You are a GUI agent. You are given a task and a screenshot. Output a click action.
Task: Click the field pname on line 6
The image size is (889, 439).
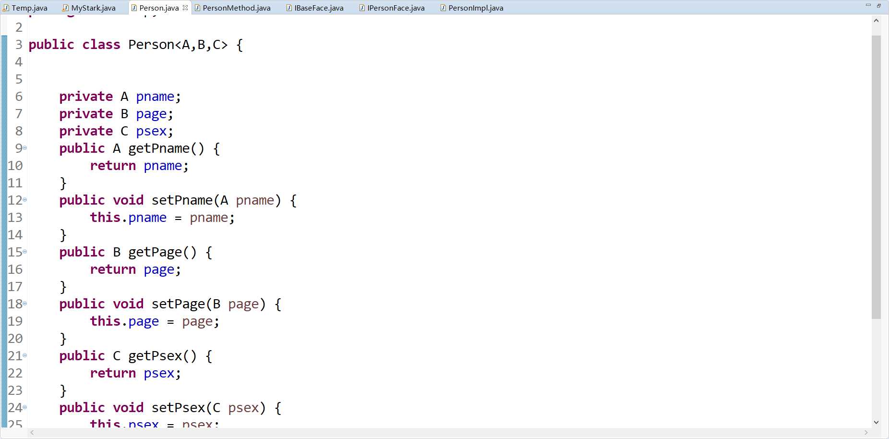click(155, 97)
